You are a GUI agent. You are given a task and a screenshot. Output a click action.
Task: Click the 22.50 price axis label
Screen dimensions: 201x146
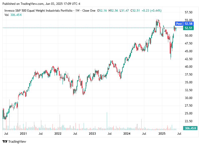[188, 121]
